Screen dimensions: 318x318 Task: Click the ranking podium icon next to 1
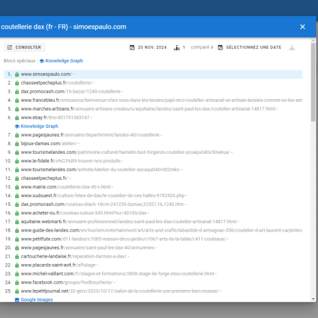tap(177, 48)
